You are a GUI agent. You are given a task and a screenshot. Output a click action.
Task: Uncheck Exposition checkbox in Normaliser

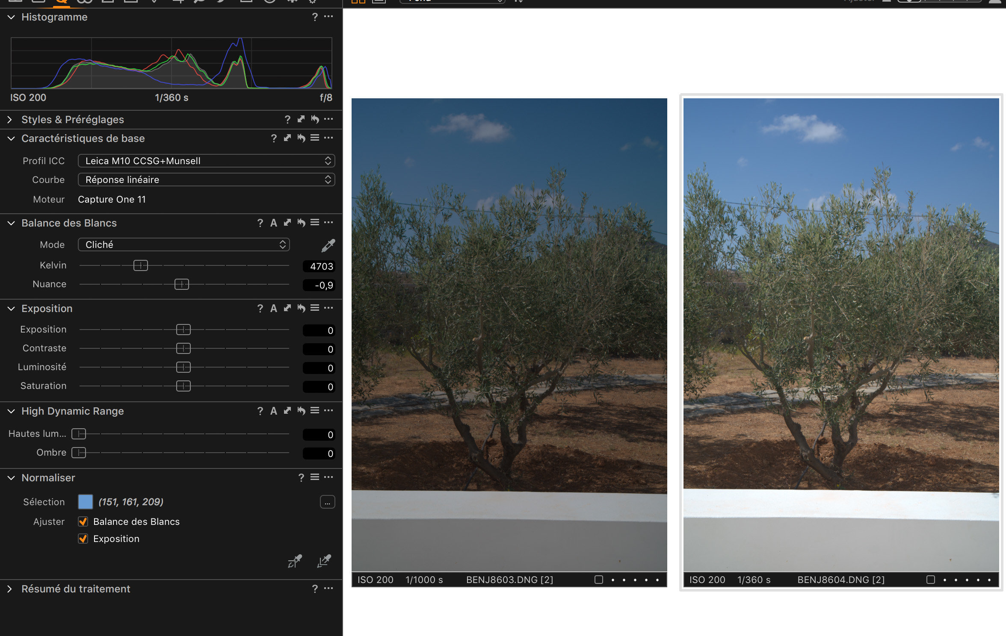click(83, 539)
